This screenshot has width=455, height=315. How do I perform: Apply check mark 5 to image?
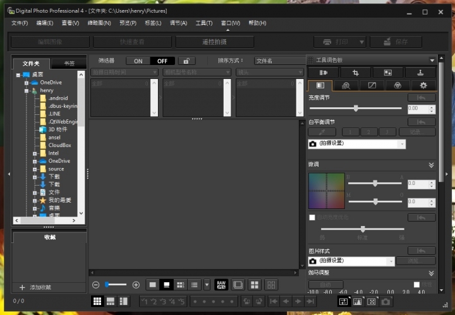tap(181, 302)
